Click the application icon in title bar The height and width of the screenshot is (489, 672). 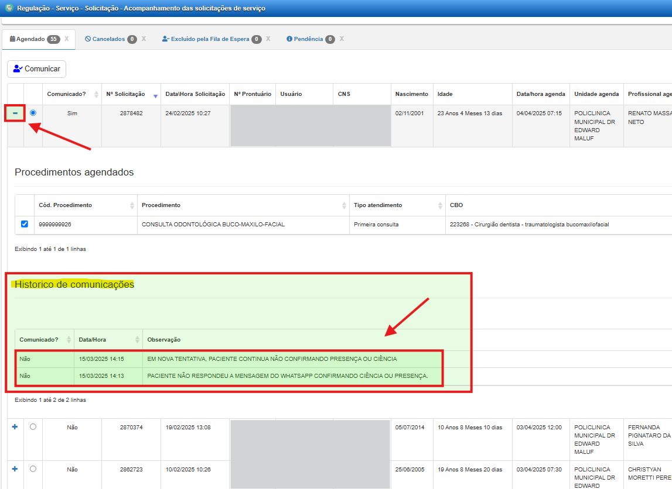point(8,8)
